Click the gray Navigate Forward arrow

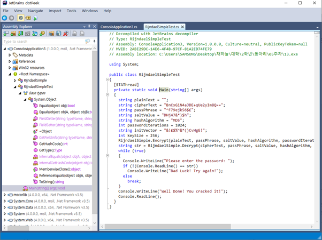pos(12,18)
